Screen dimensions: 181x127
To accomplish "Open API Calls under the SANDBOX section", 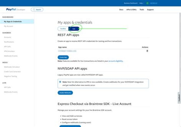I will [7, 47].
